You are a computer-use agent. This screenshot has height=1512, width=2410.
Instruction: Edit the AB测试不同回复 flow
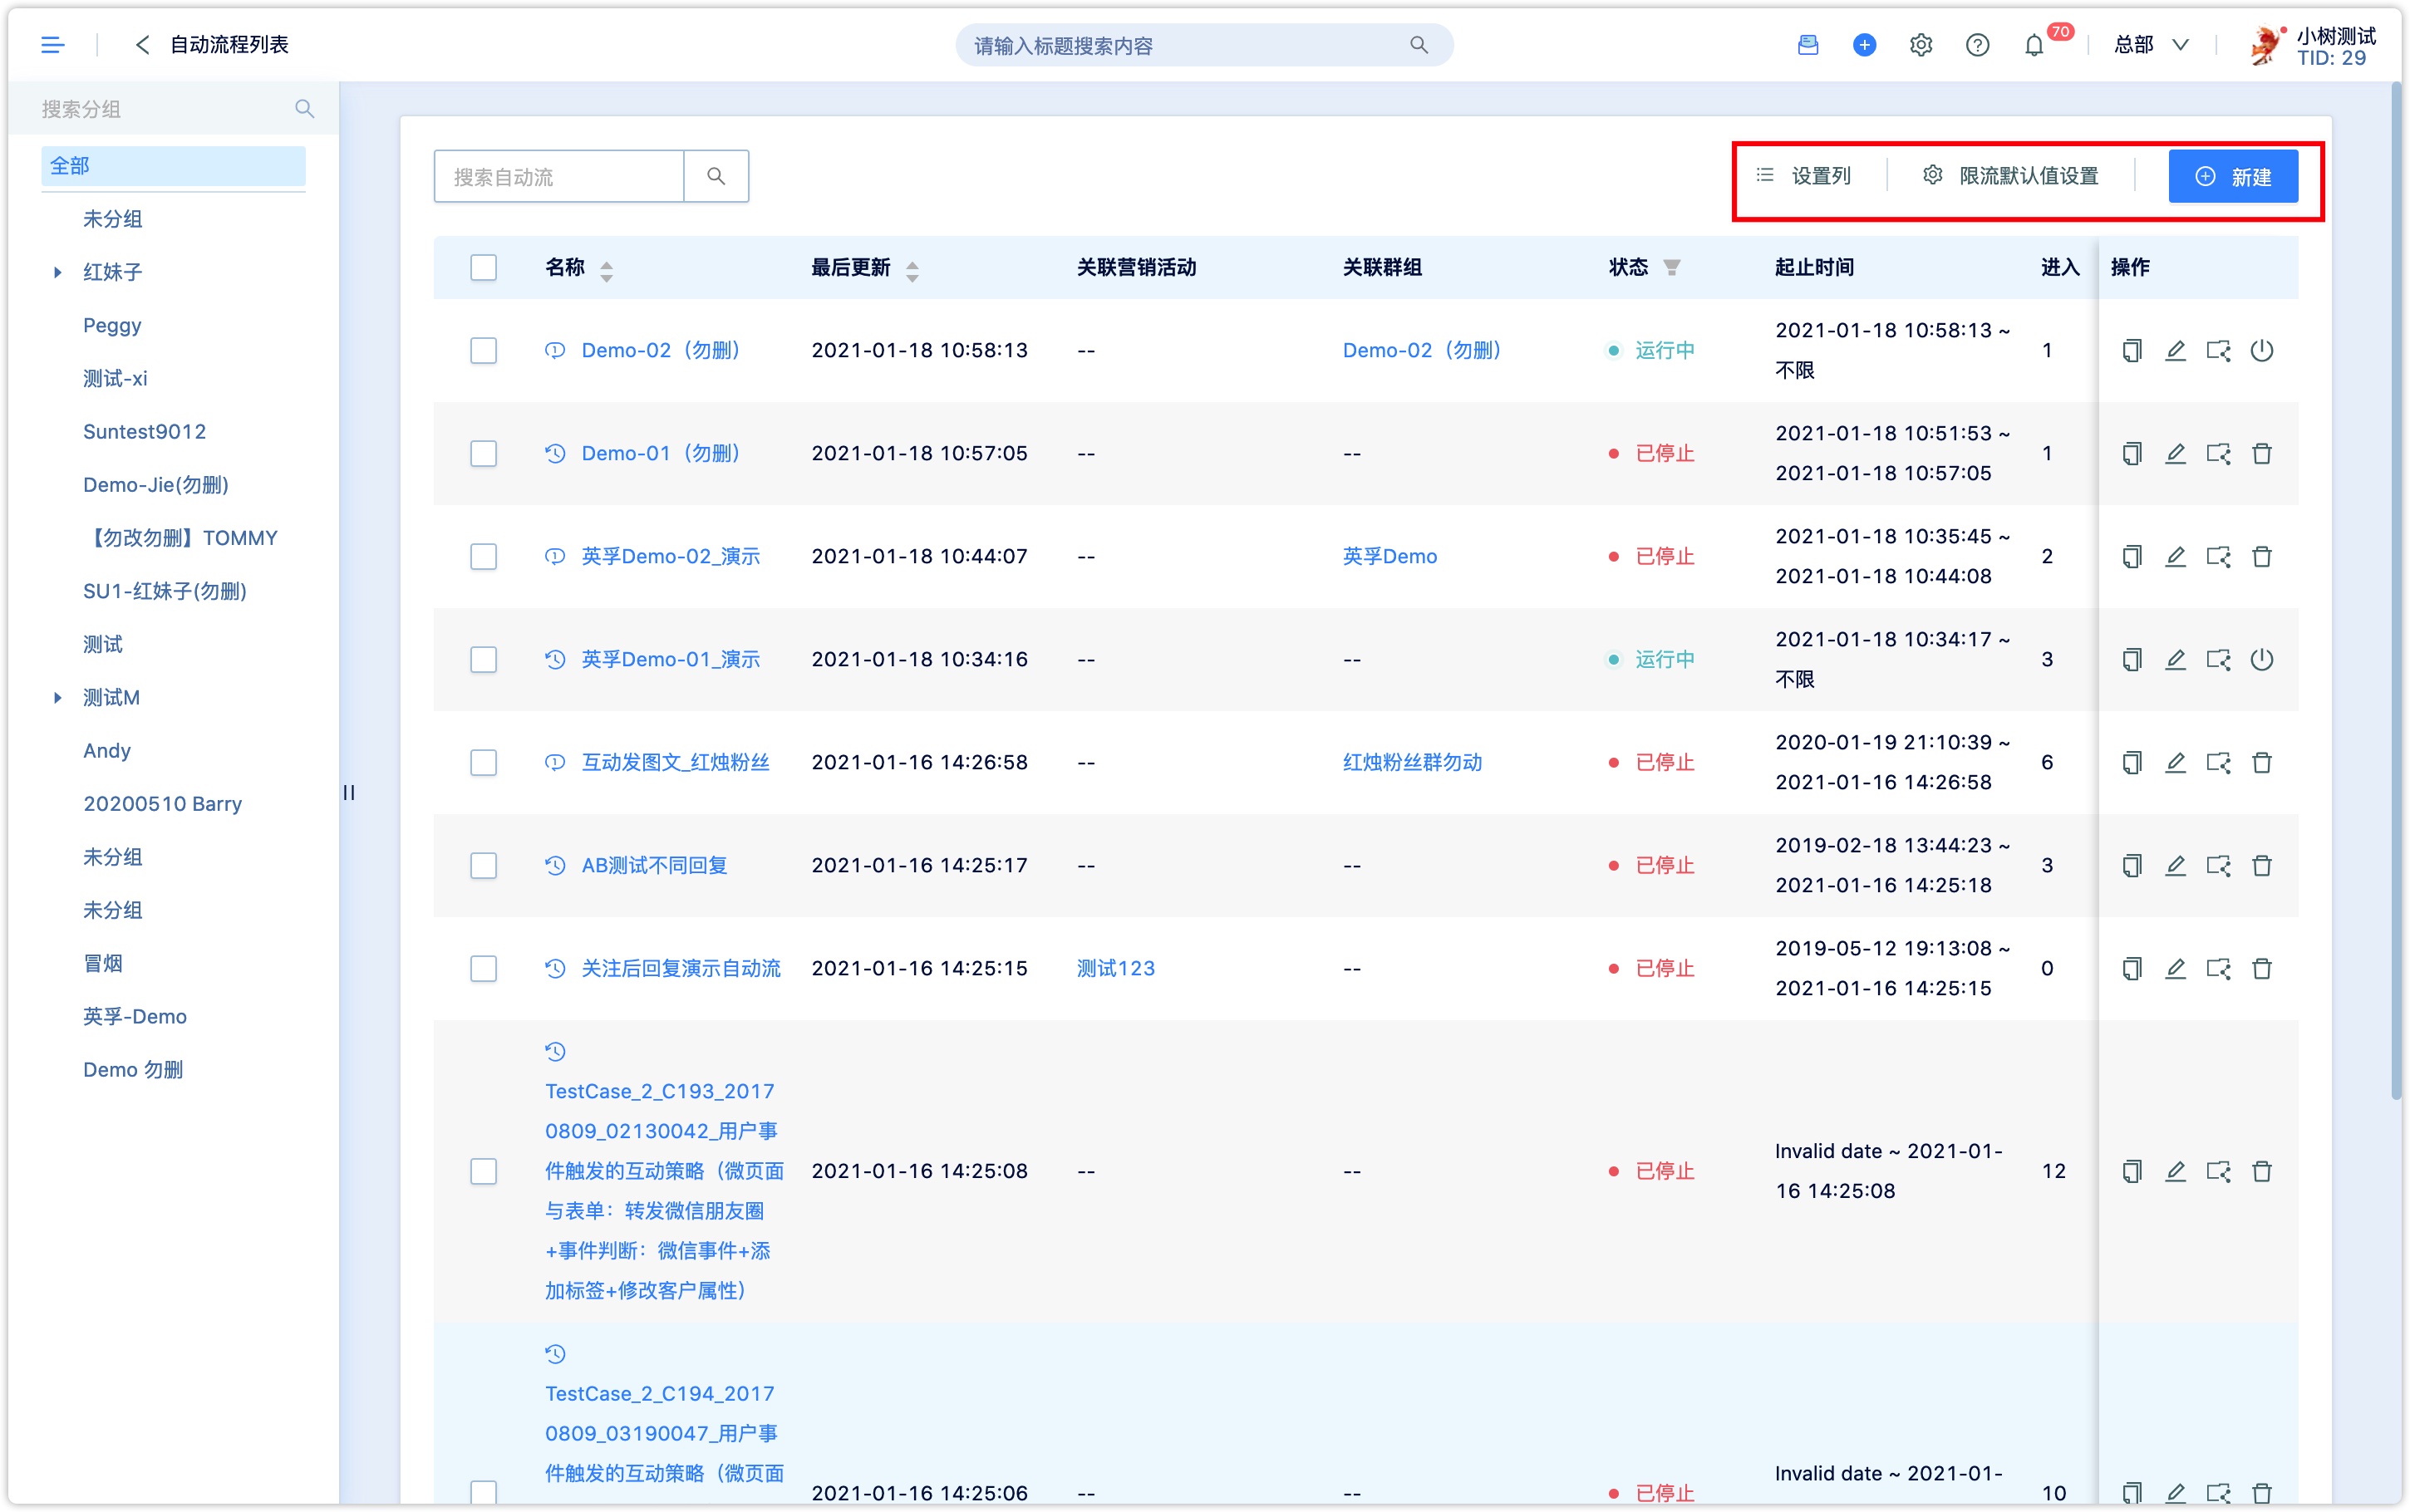point(2175,866)
